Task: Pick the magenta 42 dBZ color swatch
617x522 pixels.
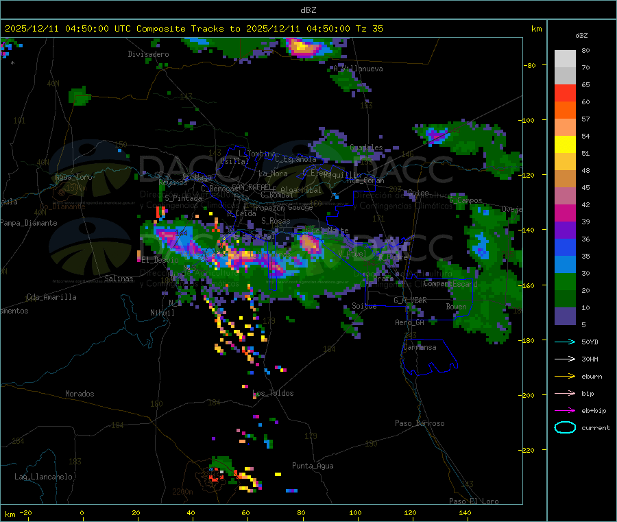Action: [565, 213]
